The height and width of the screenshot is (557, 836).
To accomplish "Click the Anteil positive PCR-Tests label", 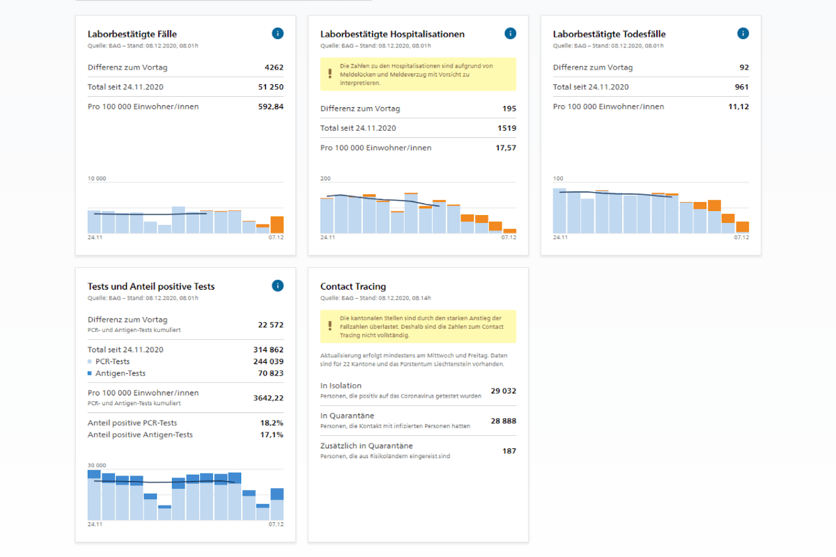I will click(132, 423).
